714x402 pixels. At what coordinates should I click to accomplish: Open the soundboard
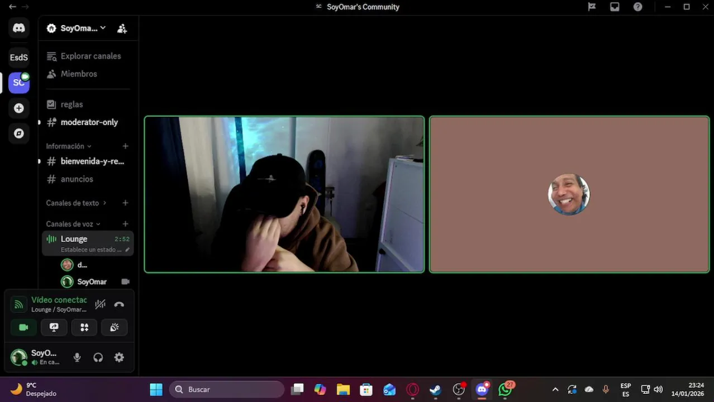point(115,328)
